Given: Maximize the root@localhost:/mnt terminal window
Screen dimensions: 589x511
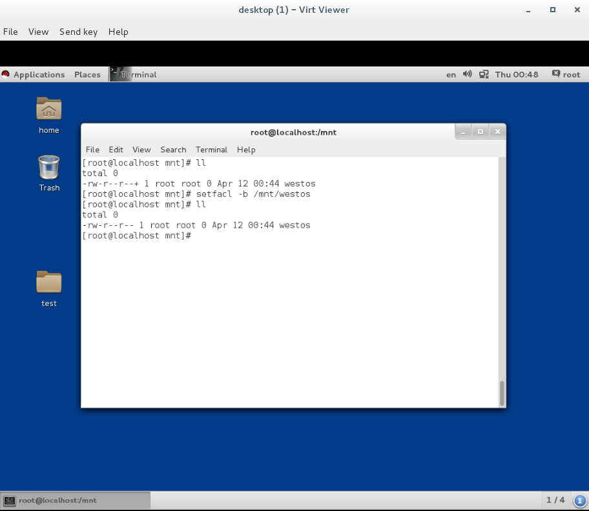Looking at the screenshot, I should (x=480, y=132).
